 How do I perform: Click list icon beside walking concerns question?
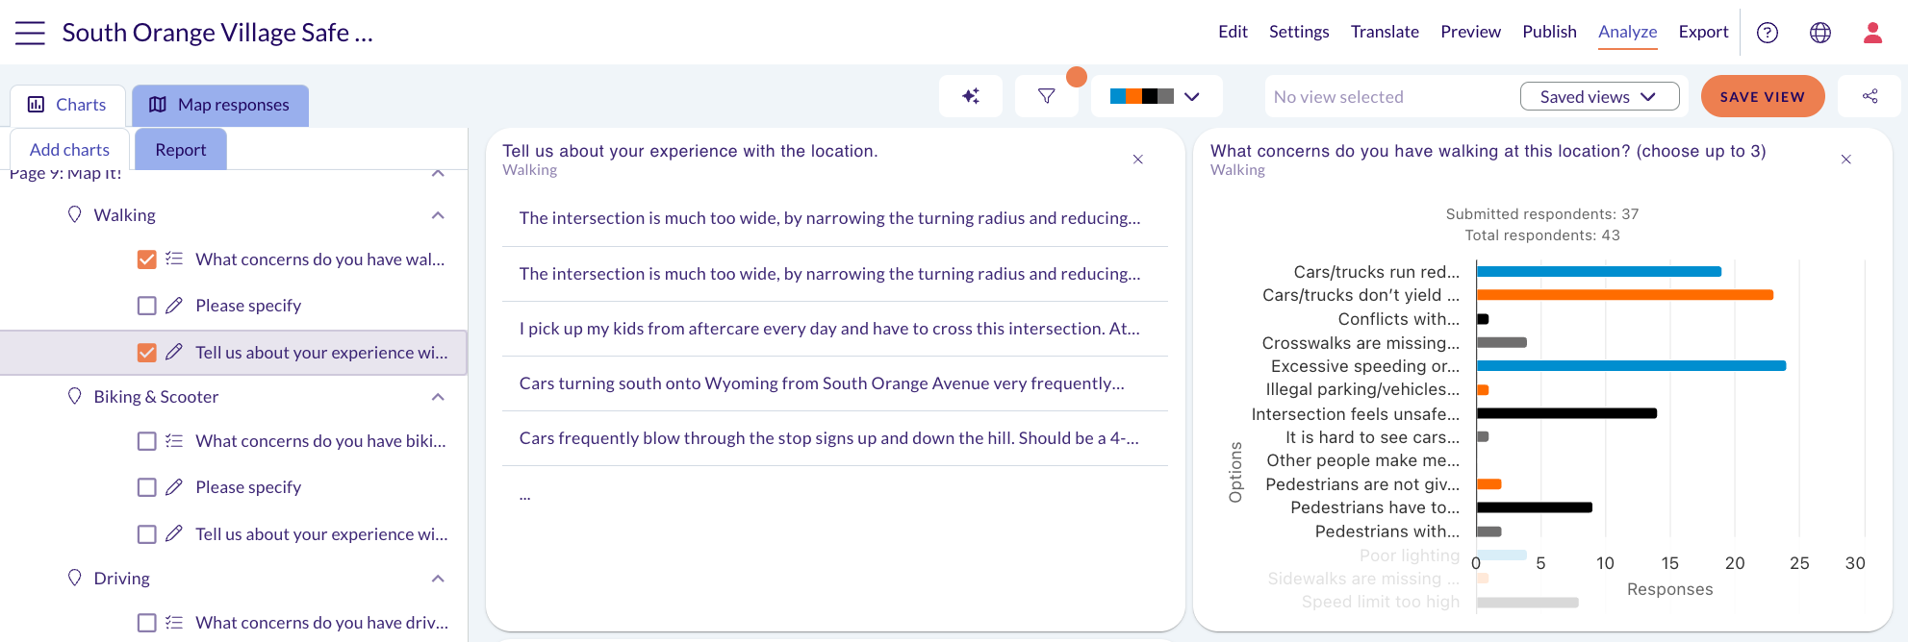pos(174,259)
